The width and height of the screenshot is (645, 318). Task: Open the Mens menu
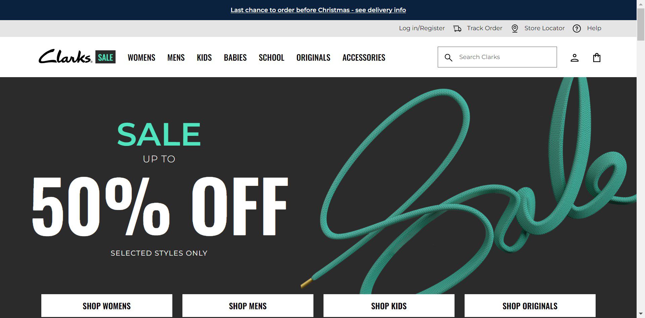(x=176, y=58)
